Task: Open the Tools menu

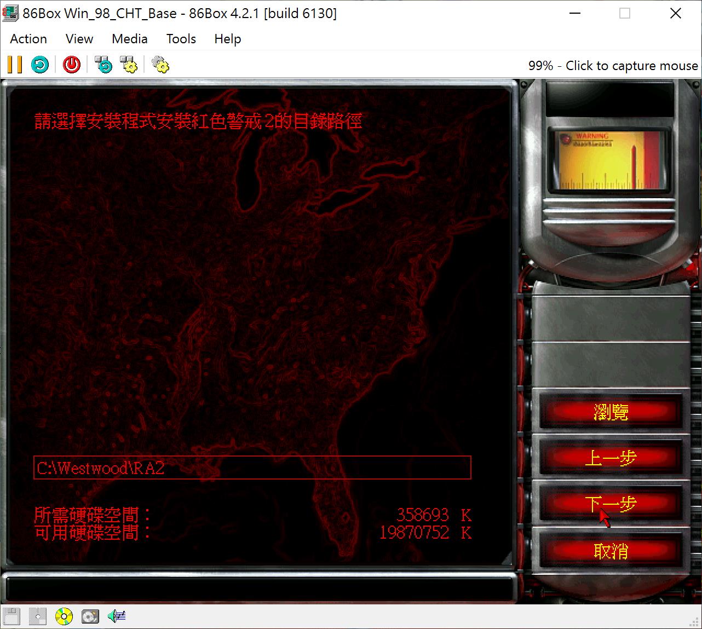Action: [x=181, y=39]
